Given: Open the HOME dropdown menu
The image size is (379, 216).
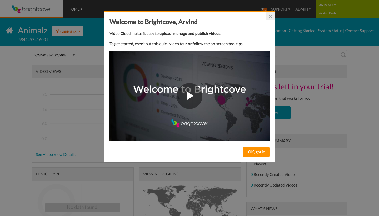Looking at the screenshot, I should pos(75,9).
